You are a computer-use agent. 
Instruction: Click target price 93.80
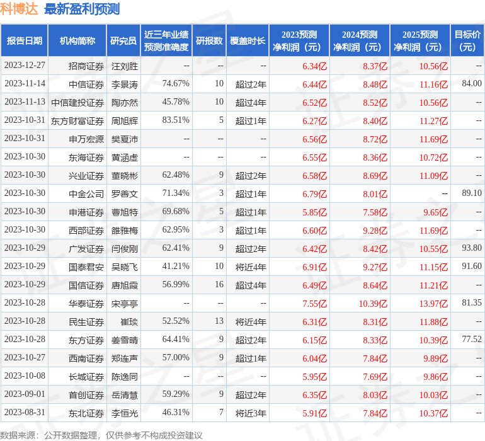(472, 248)
